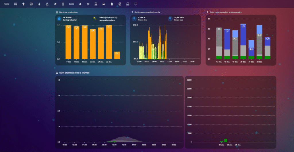Open the desktop computer view icon
Viewport: 294px width, 152px height.
[x=127, y=4]
